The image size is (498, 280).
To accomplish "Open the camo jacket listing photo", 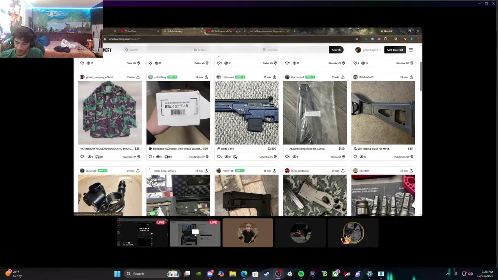I will 110,113.
